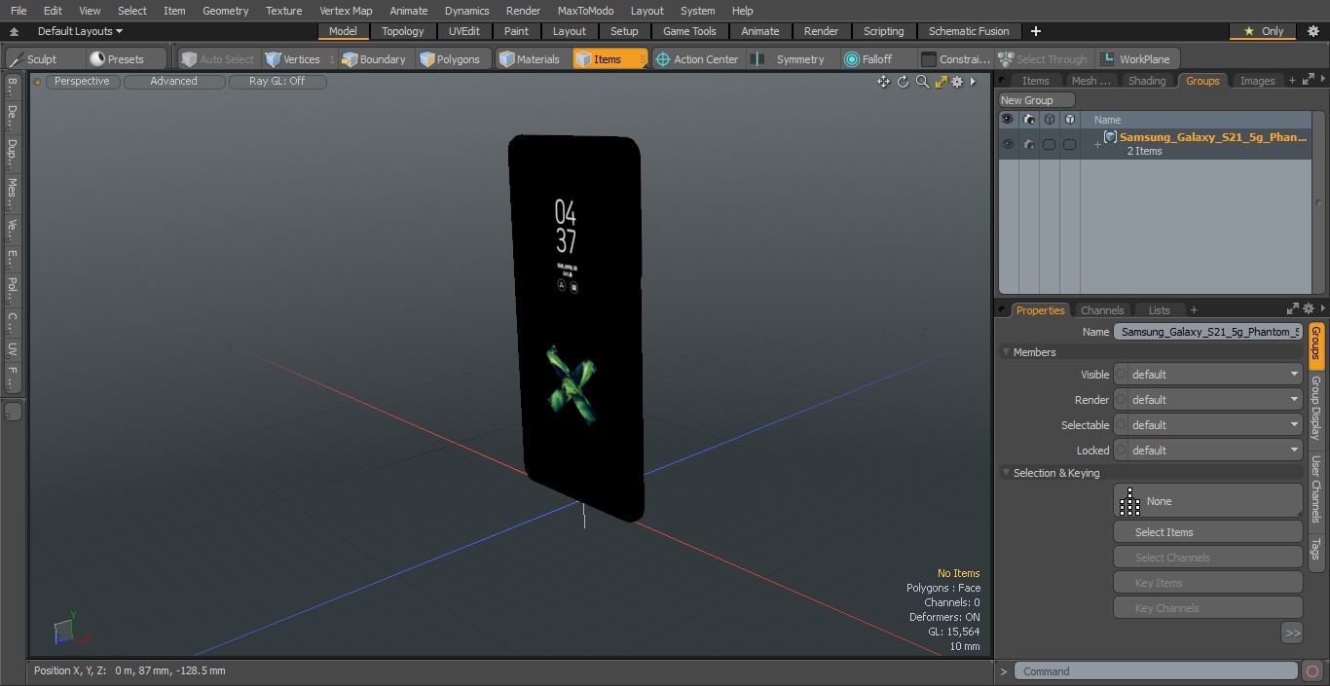Image resolution: width=1330 pixels, height=686 pixels.
Task: Click the Select Items button
Action: click(1208, 532)
